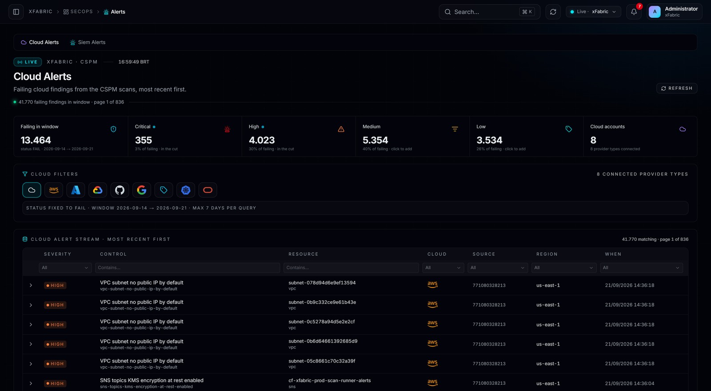Screen dimensions: 711x391
Task: Open the Severity filter dropdown
Action: coord(65,267)
